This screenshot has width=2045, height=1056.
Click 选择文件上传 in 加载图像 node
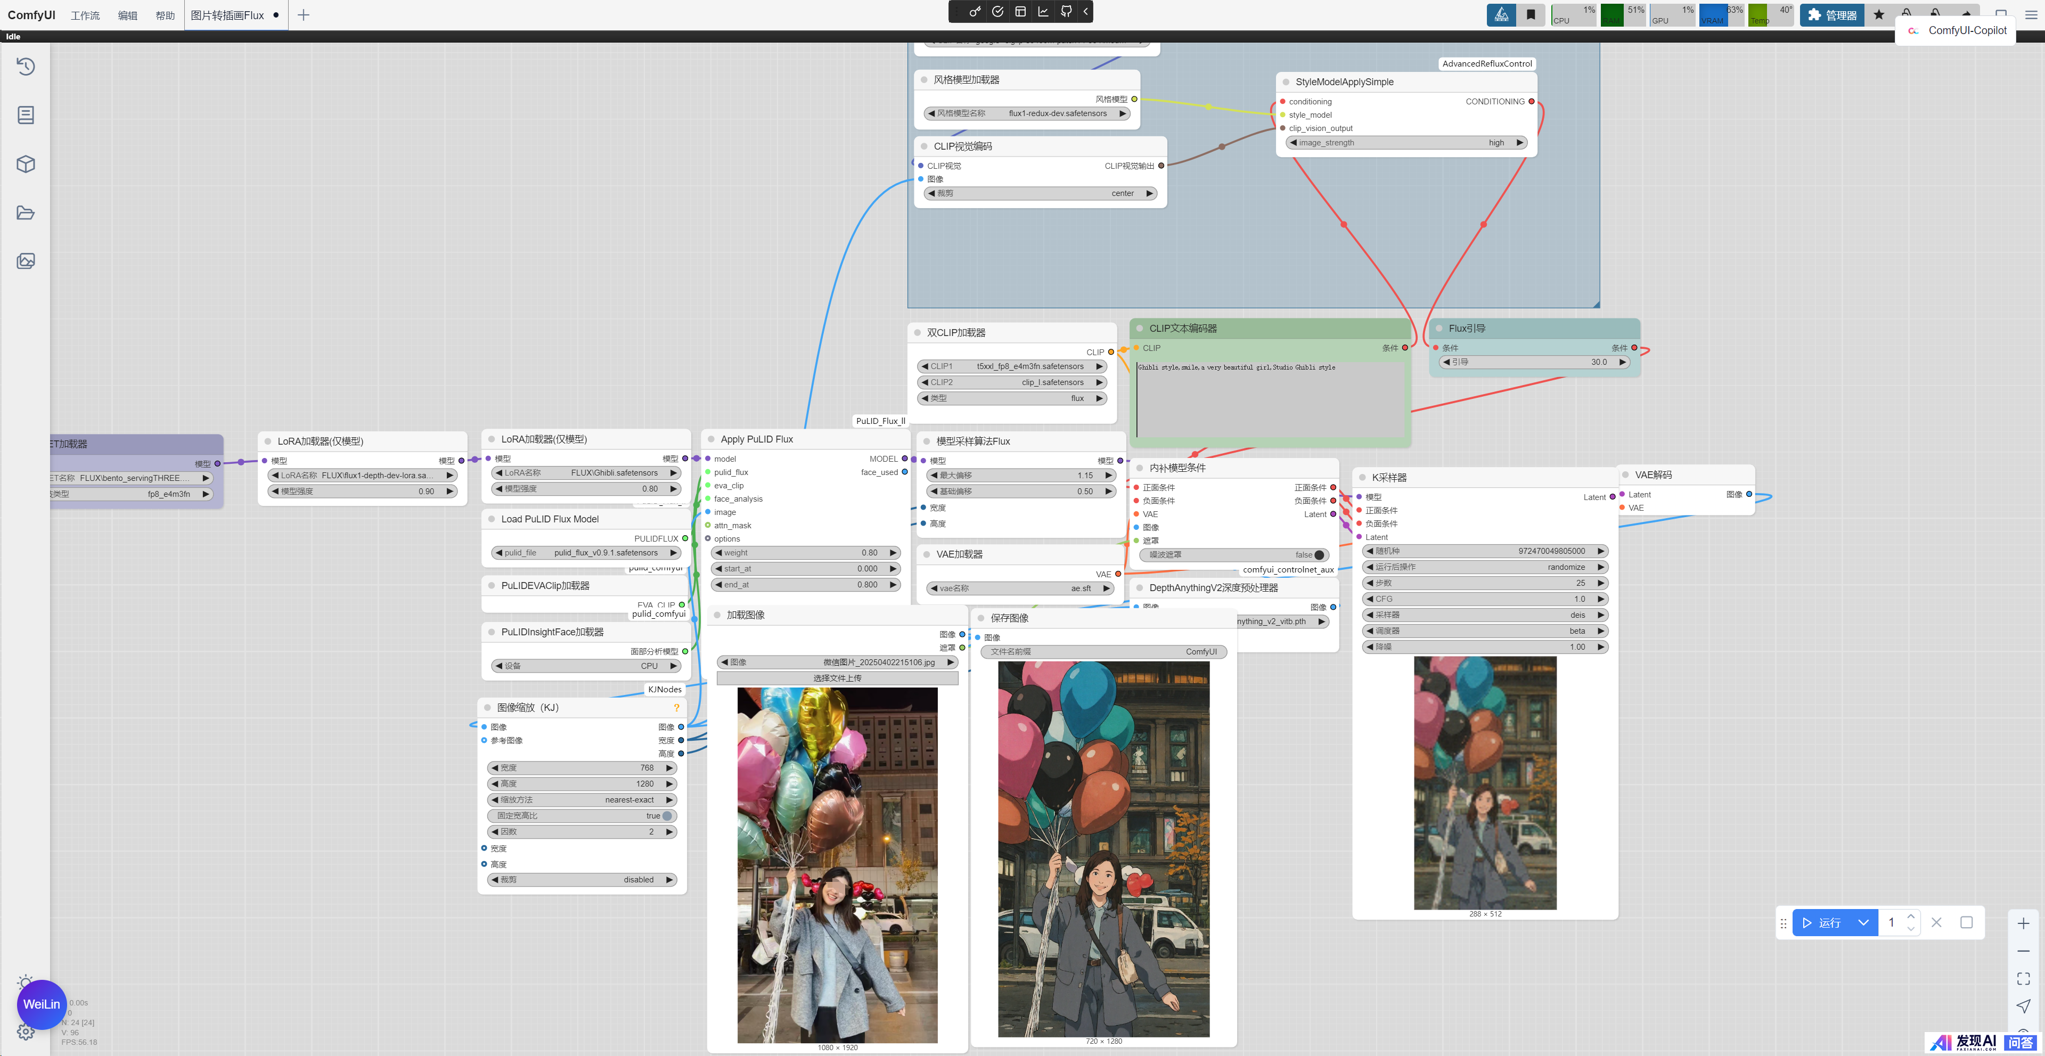click(838, 678)
